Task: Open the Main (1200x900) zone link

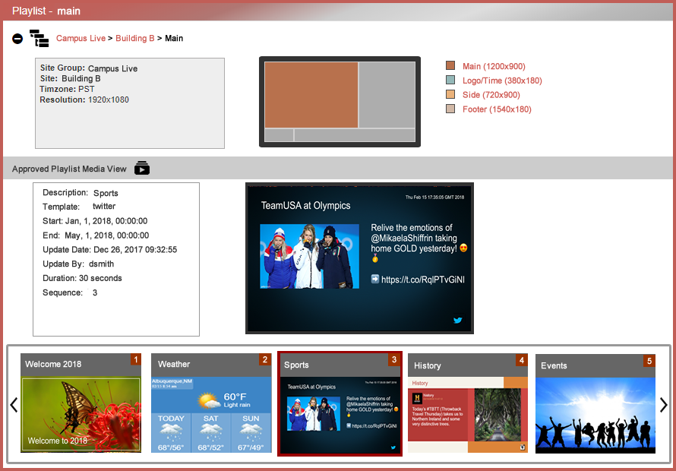Action: click(494, 66)
